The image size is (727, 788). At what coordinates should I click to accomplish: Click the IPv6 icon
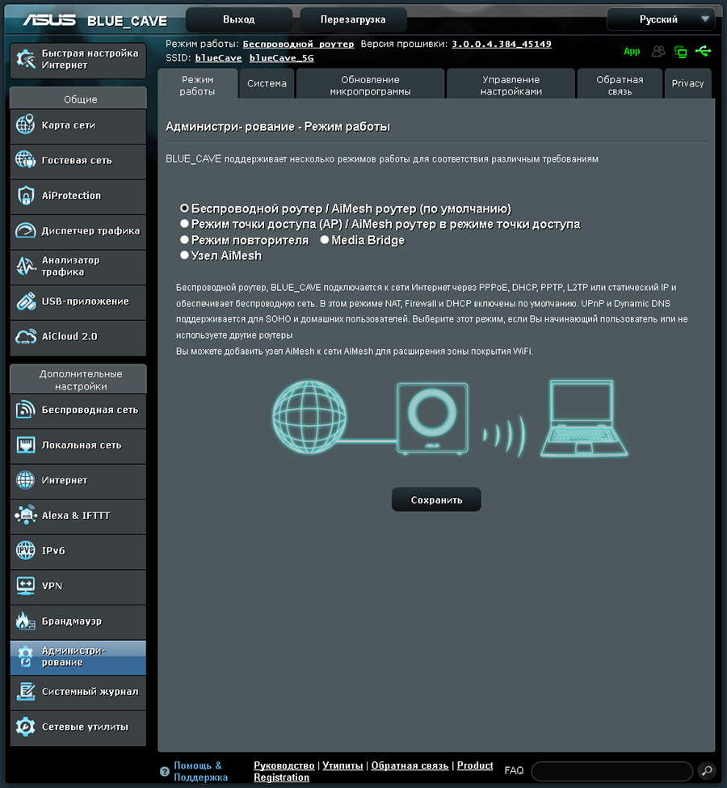click(x=25, y=550)
